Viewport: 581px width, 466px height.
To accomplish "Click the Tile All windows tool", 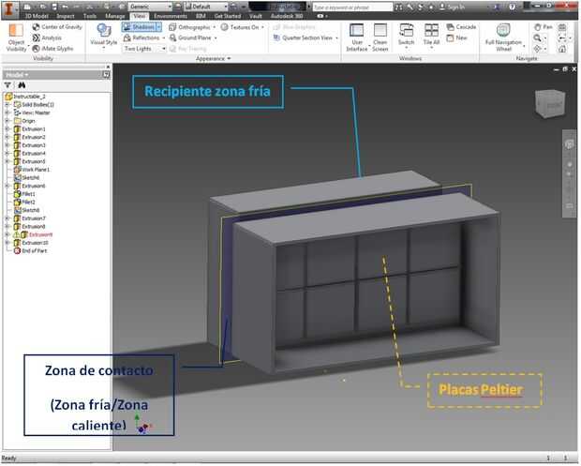I will pos(431,35).
